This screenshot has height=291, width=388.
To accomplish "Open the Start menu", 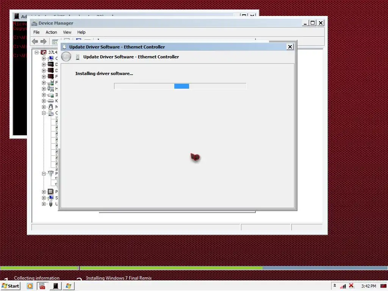I will pyautogui.click(x=10, y=286).
